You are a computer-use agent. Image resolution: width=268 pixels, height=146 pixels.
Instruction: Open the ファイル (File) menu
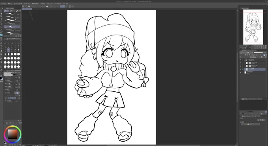(x=3, y=4)
